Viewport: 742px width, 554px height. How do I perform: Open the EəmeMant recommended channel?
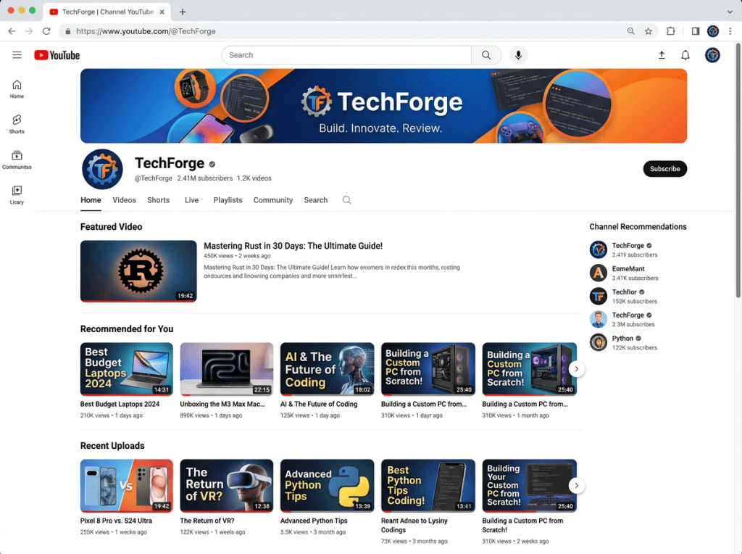[624, 273]
